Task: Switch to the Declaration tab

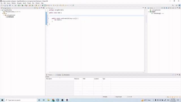Action: (66, 75)
